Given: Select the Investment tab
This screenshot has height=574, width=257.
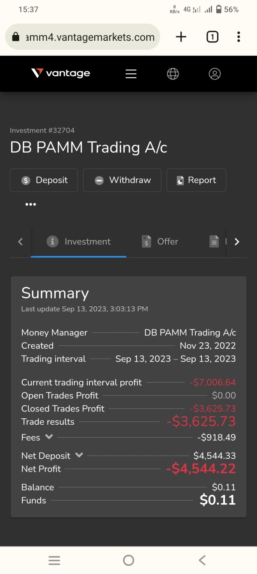Looking at the screenshot, I should [x=79, y=242].
